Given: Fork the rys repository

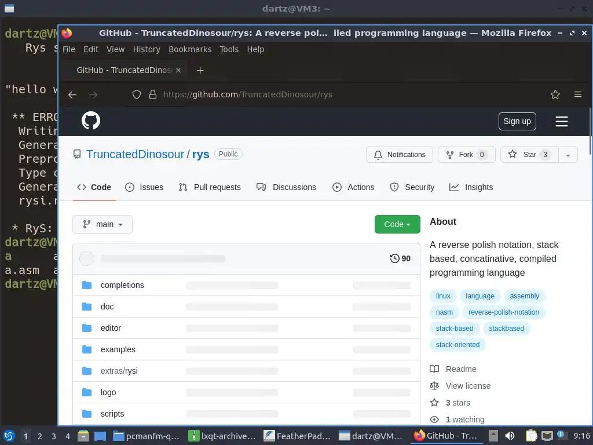Looking at the screenshot, I should (x=466, y=155).
